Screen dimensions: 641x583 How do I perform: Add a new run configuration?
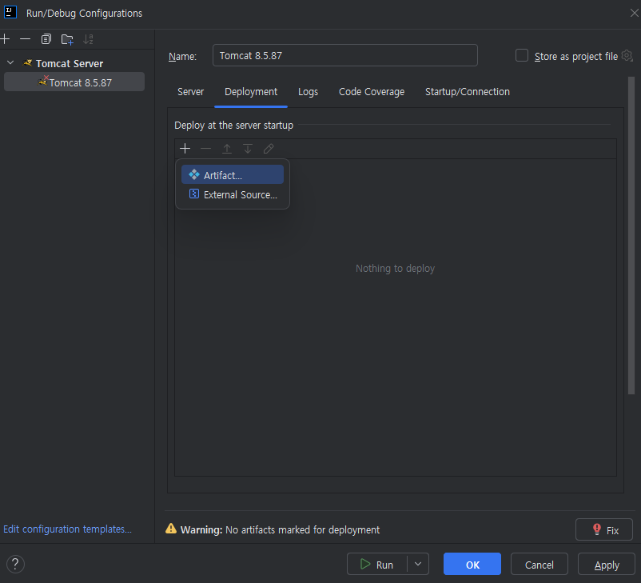coord(5,39)
